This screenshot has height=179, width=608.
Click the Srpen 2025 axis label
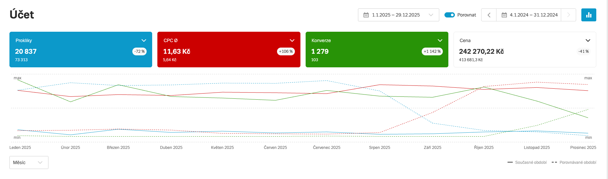point(379,148)
